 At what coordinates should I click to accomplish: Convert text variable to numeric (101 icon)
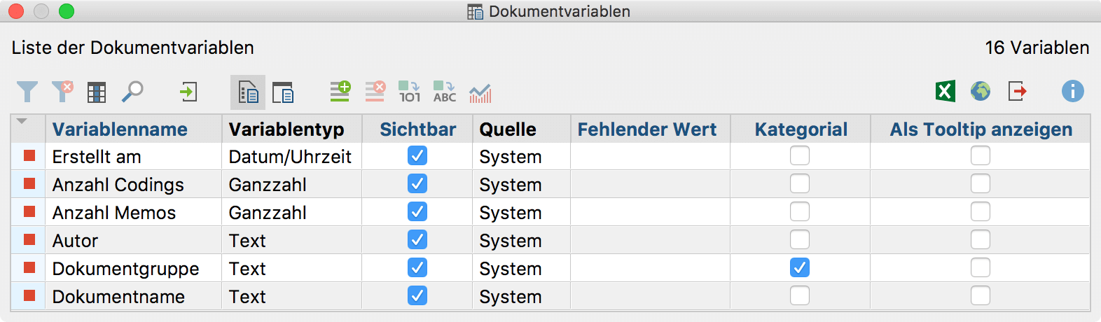(x=410, y=92)
